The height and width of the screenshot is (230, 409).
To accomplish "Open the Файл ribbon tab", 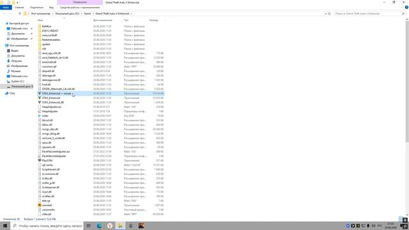I will pos(6,7).
